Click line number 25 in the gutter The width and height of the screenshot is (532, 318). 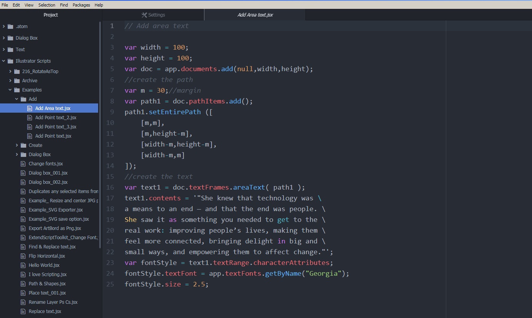(110, 284)
